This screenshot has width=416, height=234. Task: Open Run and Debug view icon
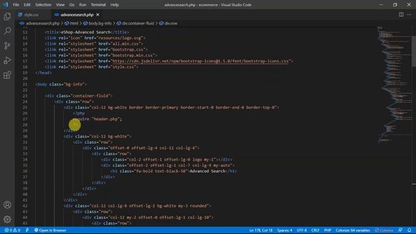pos(7,60)
